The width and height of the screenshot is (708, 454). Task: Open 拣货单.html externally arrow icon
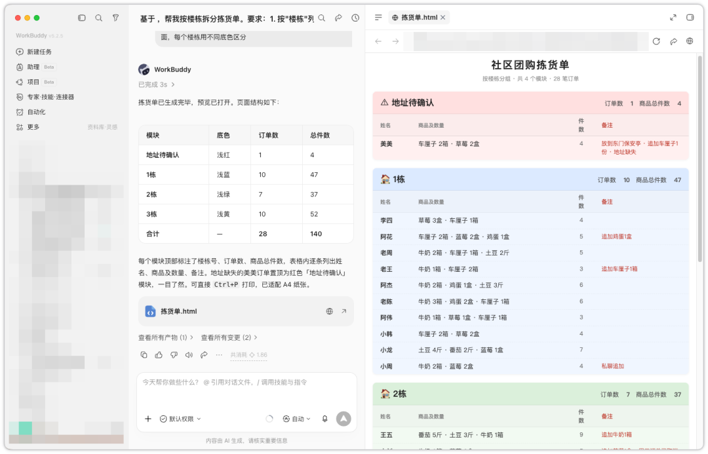pyautogui.click(x=344, y=311)
